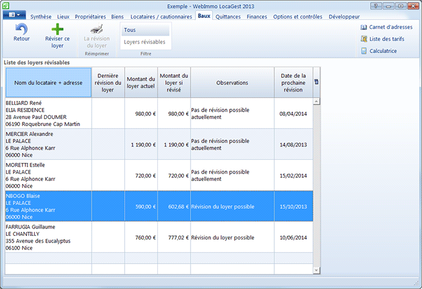Click the help icon in title bar
The width and height of the screenshot is (422, 289).
pos(376,5)
